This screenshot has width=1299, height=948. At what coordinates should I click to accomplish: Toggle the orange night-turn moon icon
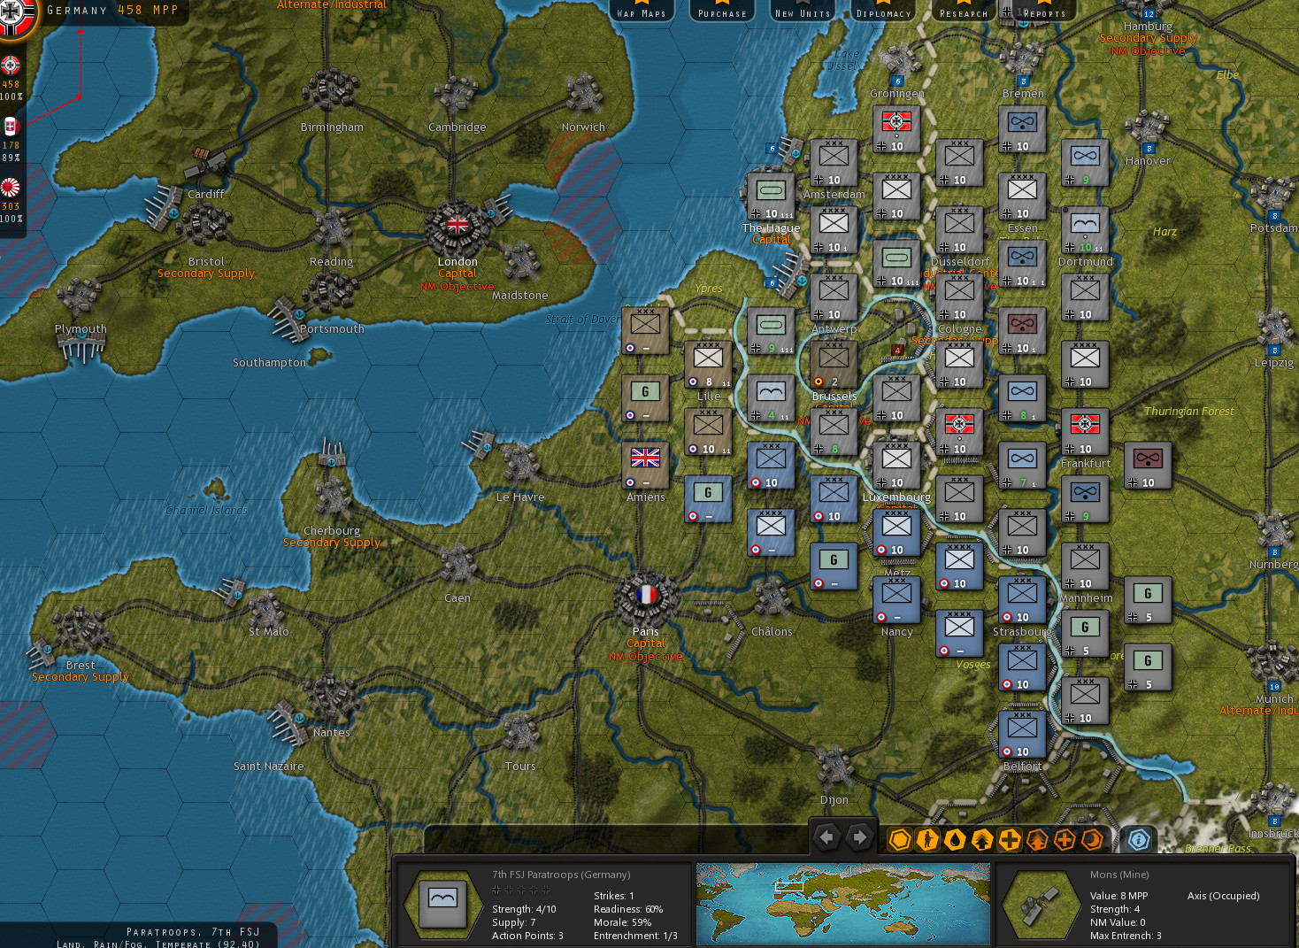(x=1091, y=839)
